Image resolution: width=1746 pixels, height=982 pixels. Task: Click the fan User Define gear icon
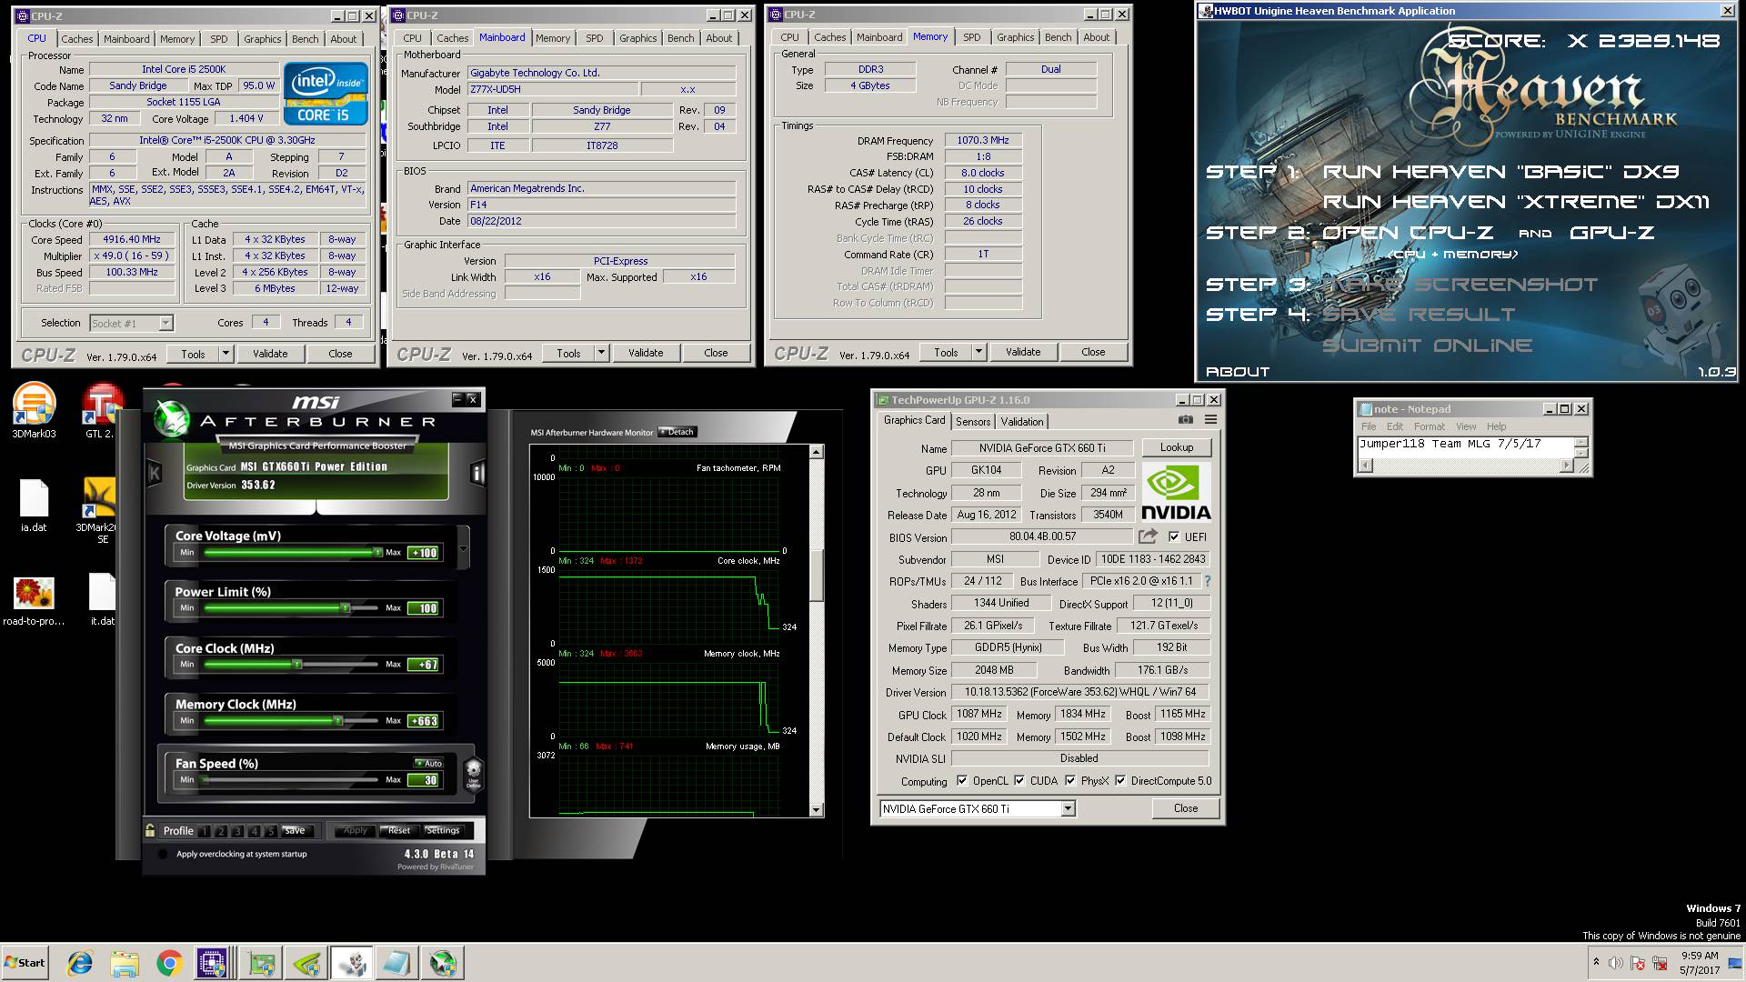(x=473, y=775)
